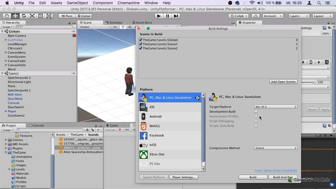Click Create button in Hierarchy
The image size is (336, 189).
tap(7, 27)
